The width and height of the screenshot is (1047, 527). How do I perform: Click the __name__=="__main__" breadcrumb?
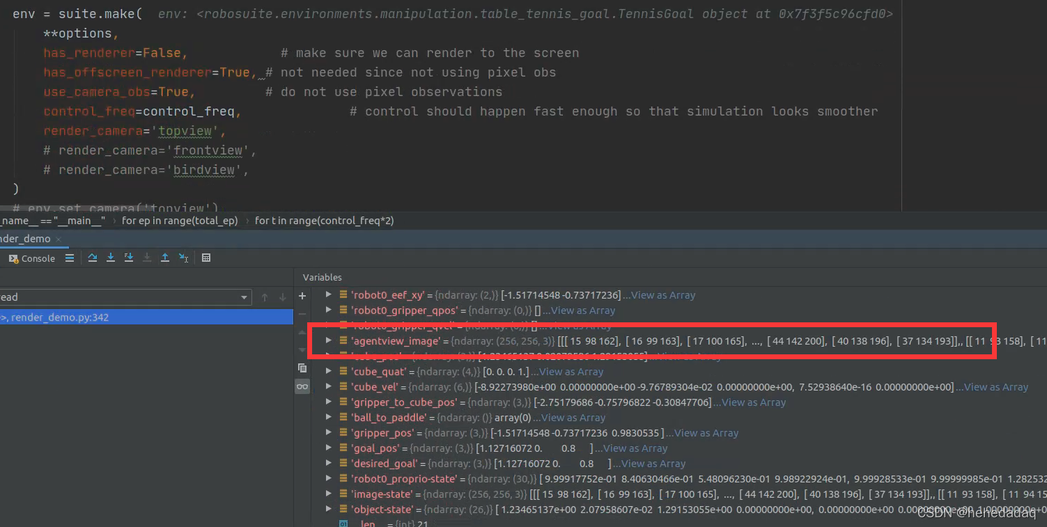tap(53, 221)
